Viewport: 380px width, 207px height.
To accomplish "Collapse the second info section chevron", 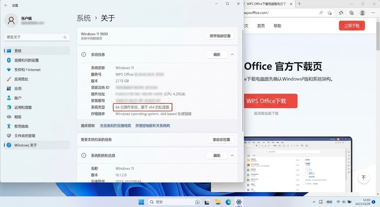I will tap(232, 156).
